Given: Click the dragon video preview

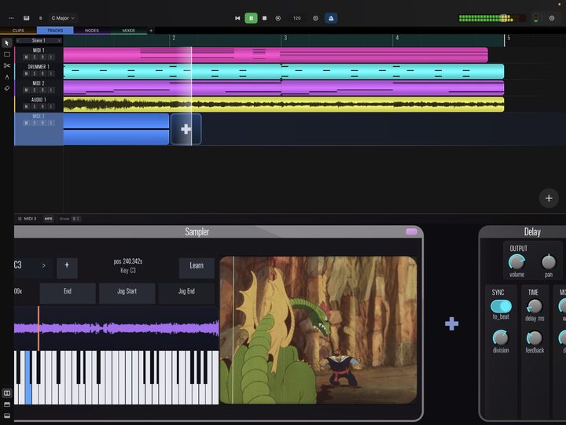Looking at the screenshot, I should (x=318, y=330).
